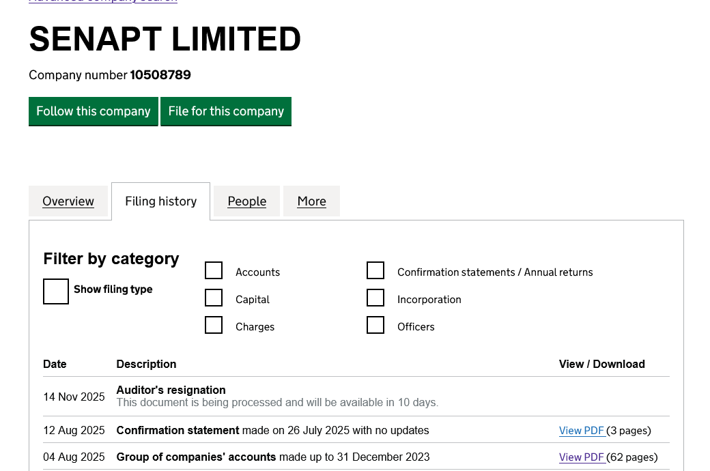
Task: Click the View / Download column header
Action: click(601, 365)
